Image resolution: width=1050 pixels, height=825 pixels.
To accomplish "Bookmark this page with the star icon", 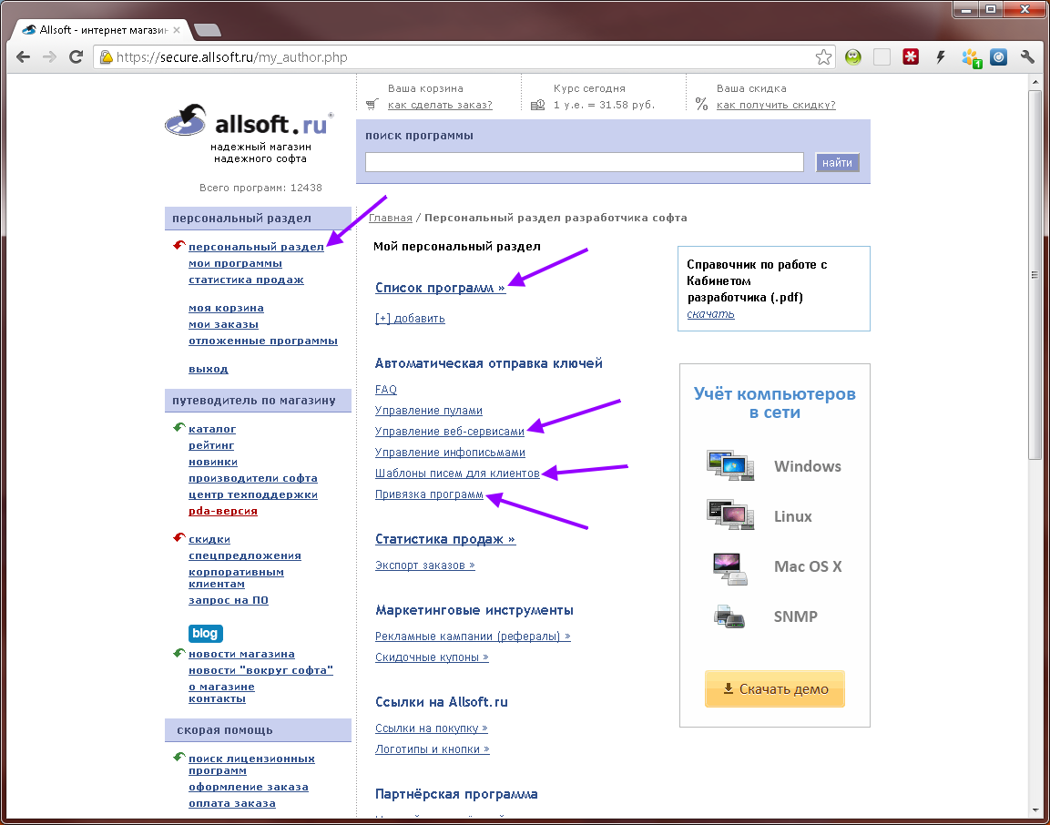I will [823, 57].
